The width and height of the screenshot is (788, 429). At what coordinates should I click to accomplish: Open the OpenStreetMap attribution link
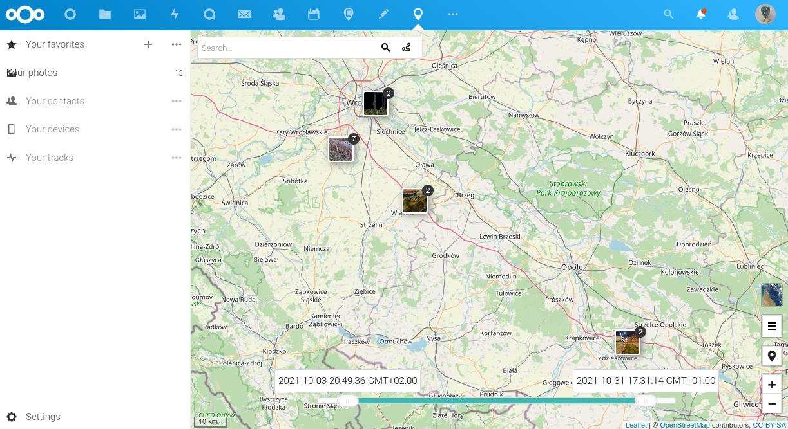[684, 425]
